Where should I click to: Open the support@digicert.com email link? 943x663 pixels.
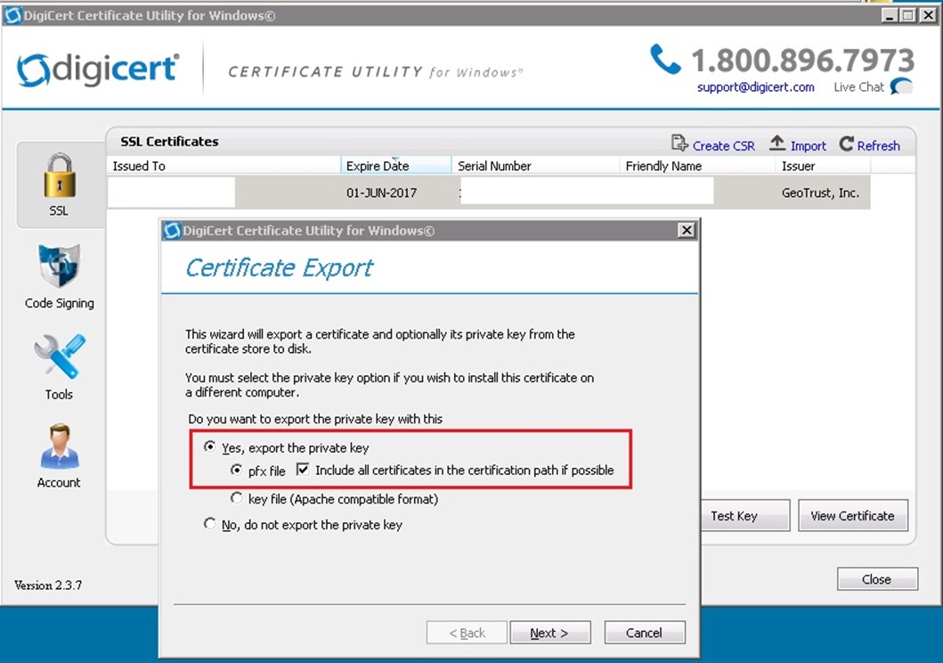click(x=756, y=87)
